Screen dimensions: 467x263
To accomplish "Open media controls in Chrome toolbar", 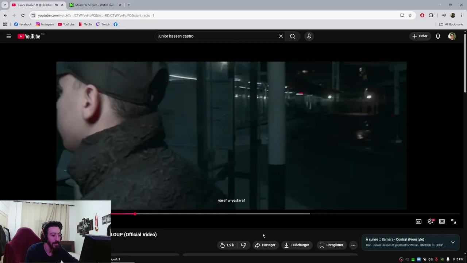I will pos(444,15).
